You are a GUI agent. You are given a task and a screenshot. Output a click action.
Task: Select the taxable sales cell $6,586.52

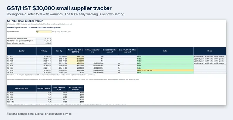[75, 68]
